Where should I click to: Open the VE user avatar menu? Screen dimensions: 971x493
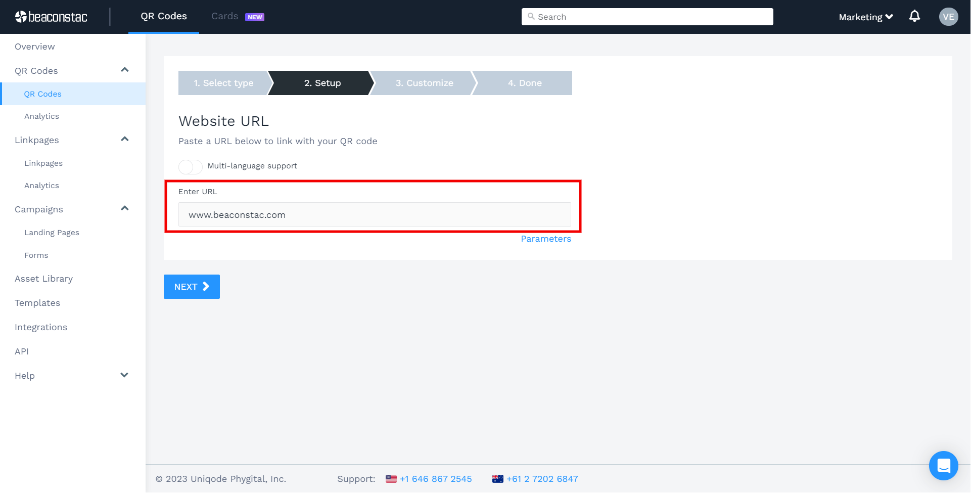[948, 17]
